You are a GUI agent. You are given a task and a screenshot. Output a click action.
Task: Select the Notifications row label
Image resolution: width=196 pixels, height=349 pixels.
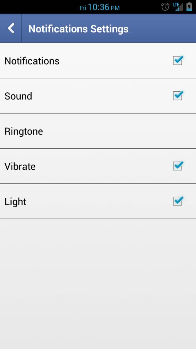tap(32, 61)
